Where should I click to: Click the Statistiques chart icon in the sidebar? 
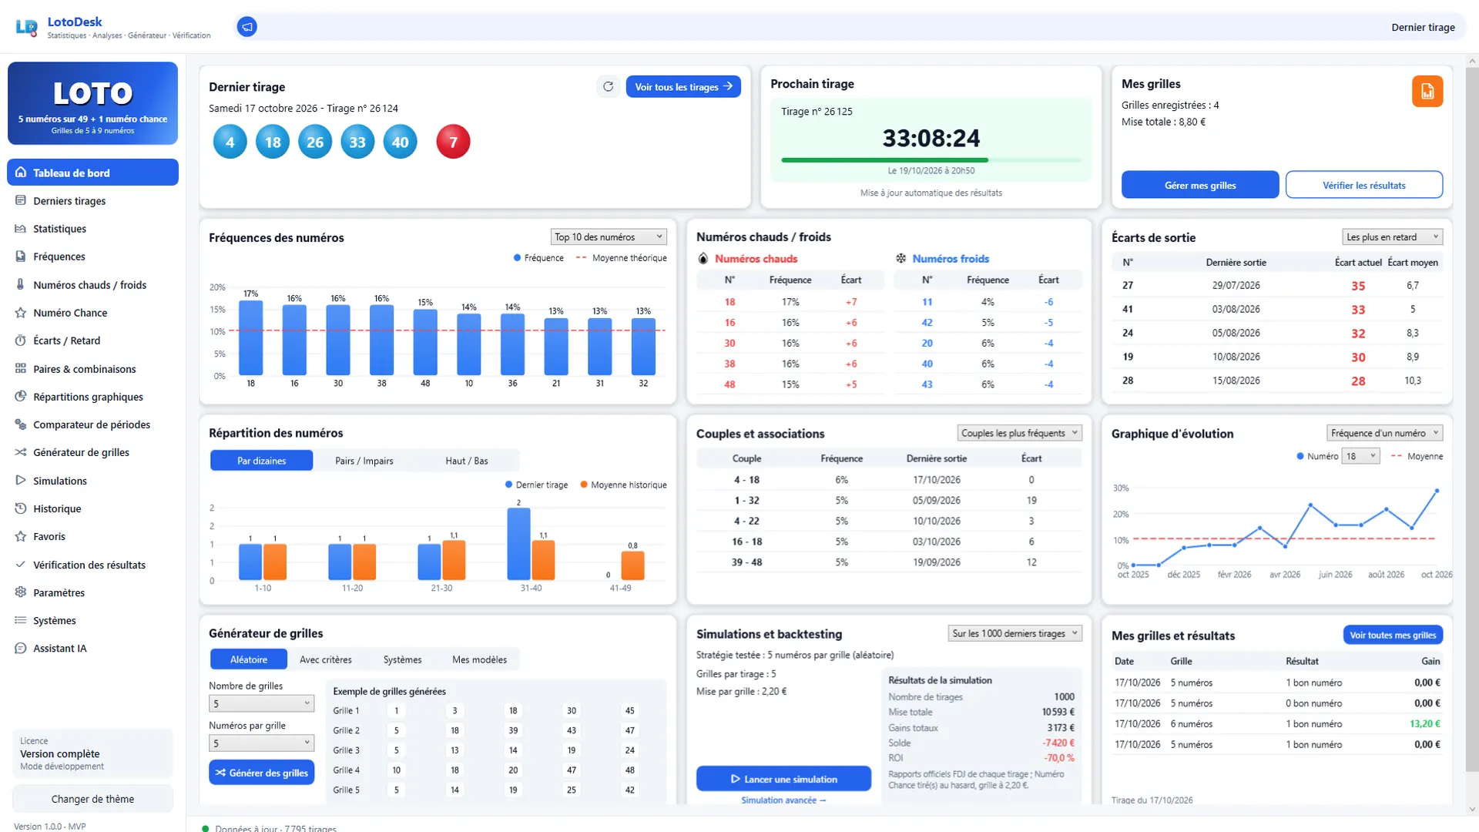tap(21, 229)
